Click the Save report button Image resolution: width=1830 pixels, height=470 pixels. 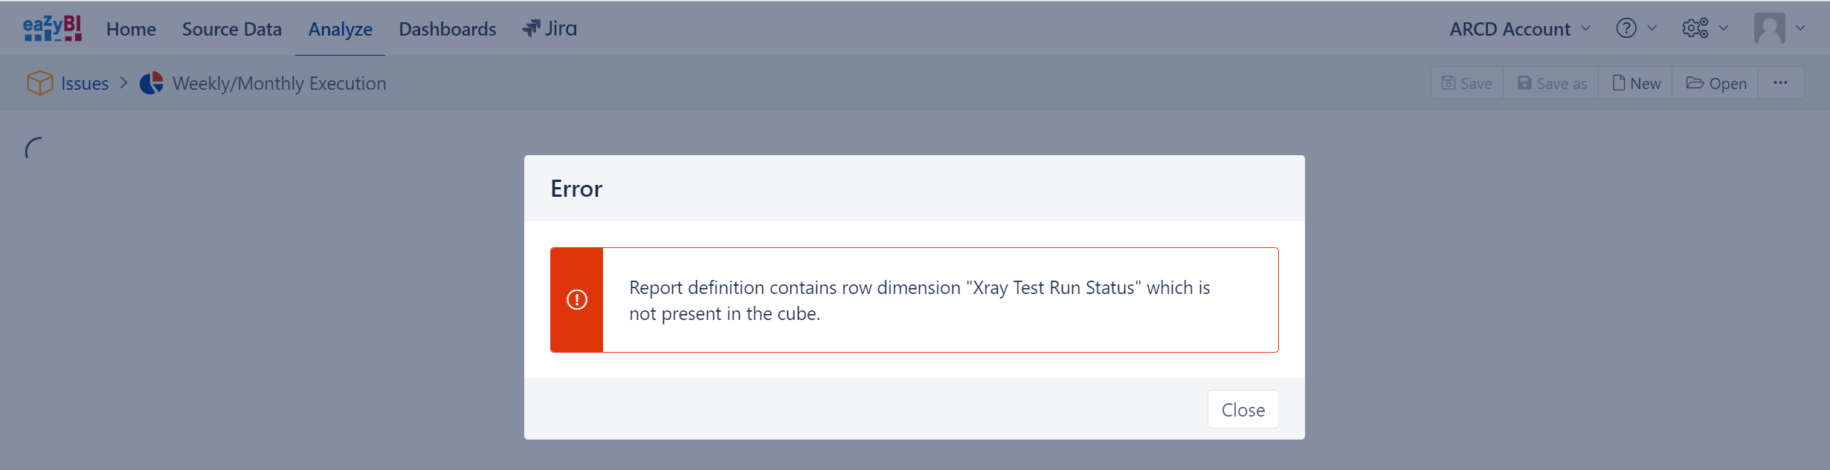(x=1467, y=83)
